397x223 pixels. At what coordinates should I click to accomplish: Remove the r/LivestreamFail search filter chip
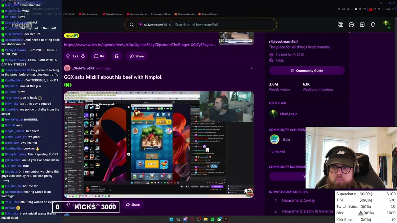click(x=170, y=25)
